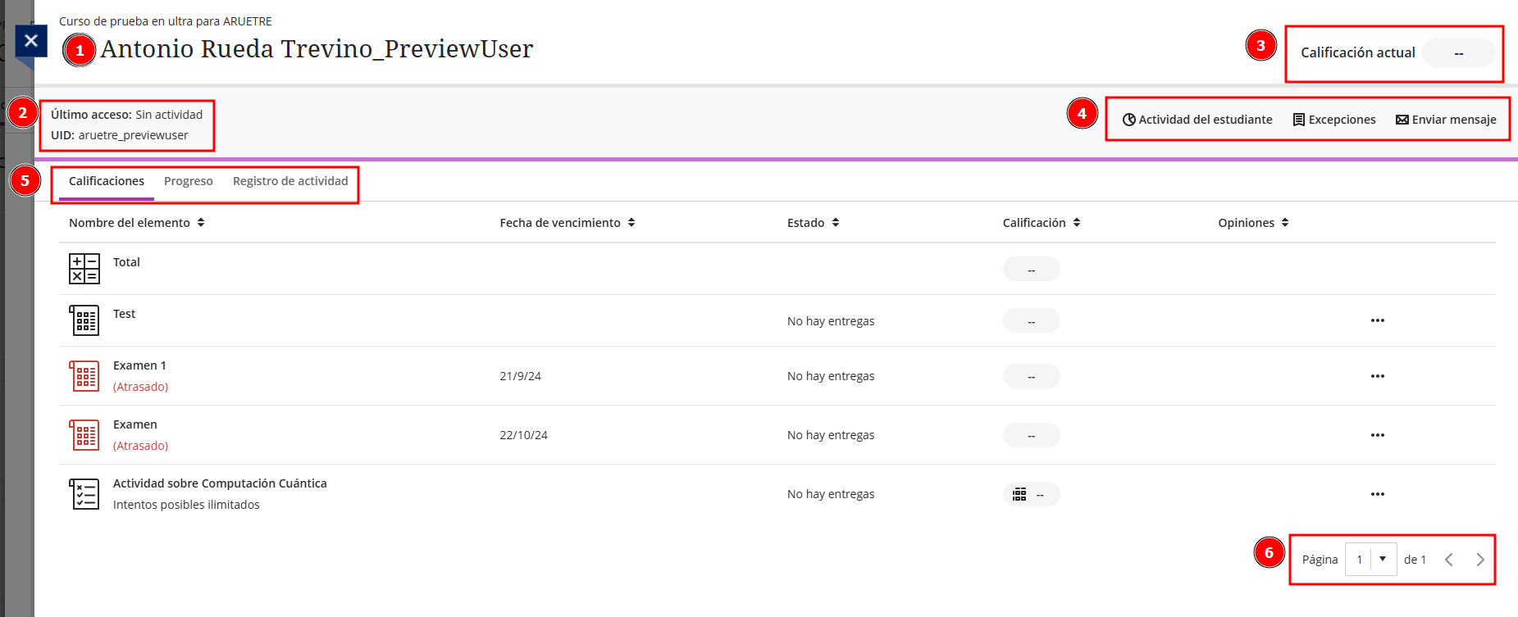Switch to the Progreso tab
Viewport: 1518px width, 617px height.
click(x=188, y=181)
